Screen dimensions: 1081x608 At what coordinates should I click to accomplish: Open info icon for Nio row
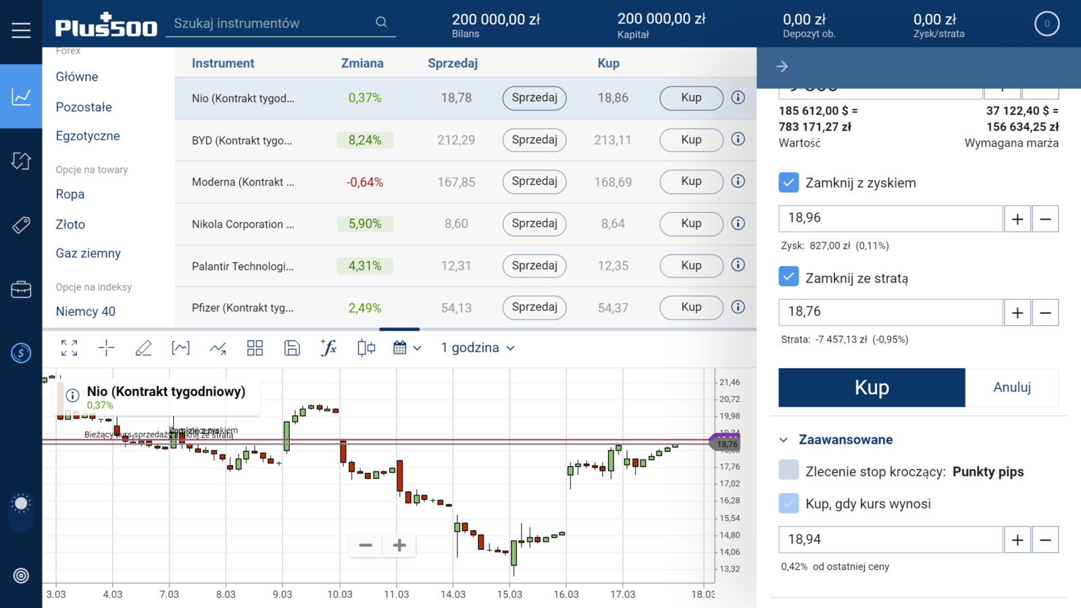[x=738, y=97]
